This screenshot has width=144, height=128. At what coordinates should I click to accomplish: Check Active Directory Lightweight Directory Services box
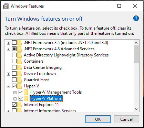coord(14,55)
